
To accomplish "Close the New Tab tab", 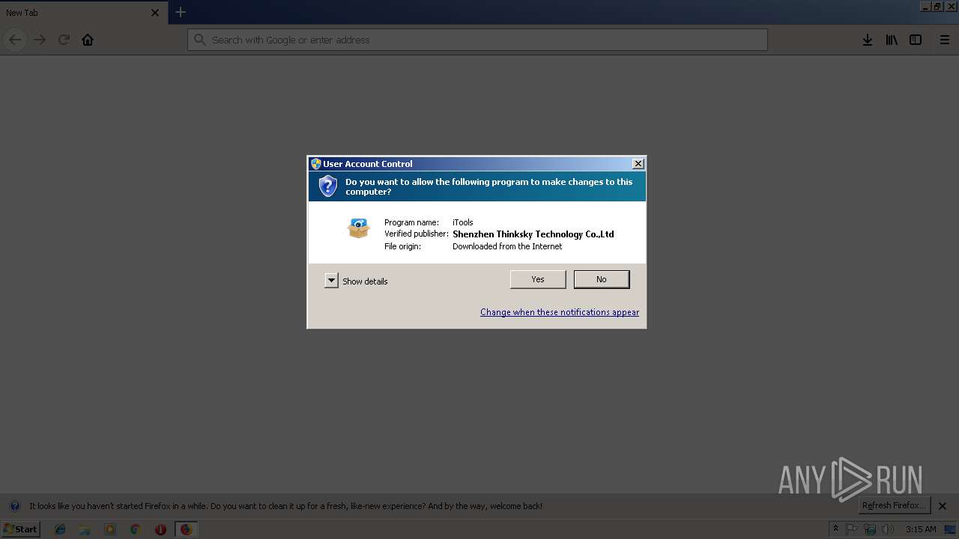I will tap(155, 13).
